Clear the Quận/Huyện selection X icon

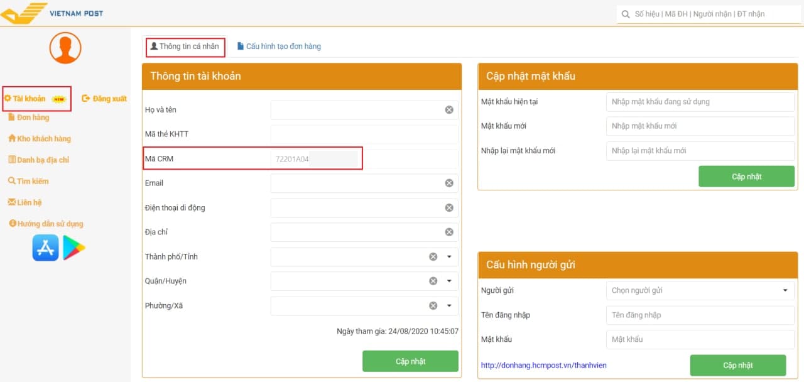click(x=433, y=281)
